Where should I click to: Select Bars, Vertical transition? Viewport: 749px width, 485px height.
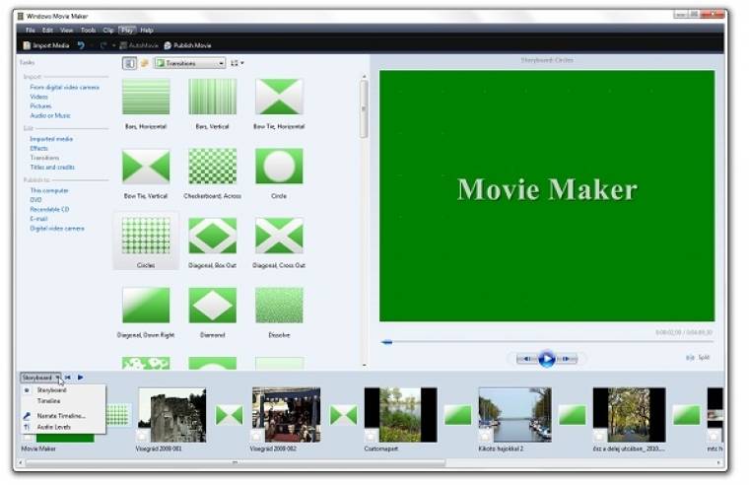(x=213, y=104)
